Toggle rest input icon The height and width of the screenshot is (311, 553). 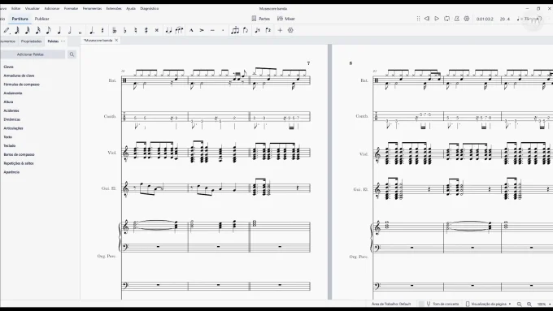point(102,30)
